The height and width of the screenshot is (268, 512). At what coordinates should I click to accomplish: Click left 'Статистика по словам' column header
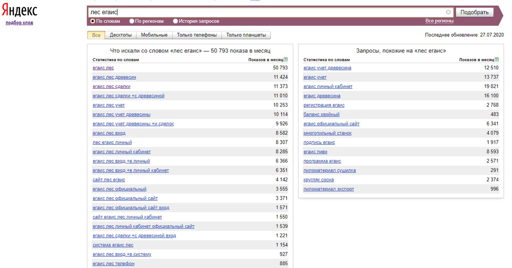[116, 60]
